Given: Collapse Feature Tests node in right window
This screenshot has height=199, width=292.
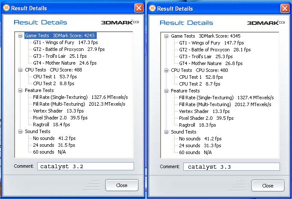Looking at the screenshot, I should point(166,90).
